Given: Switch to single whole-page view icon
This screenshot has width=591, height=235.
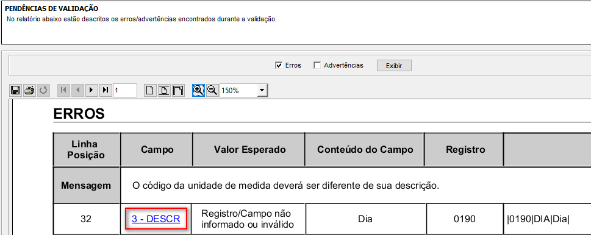Looking at the screenshot, I should point(151,90).
